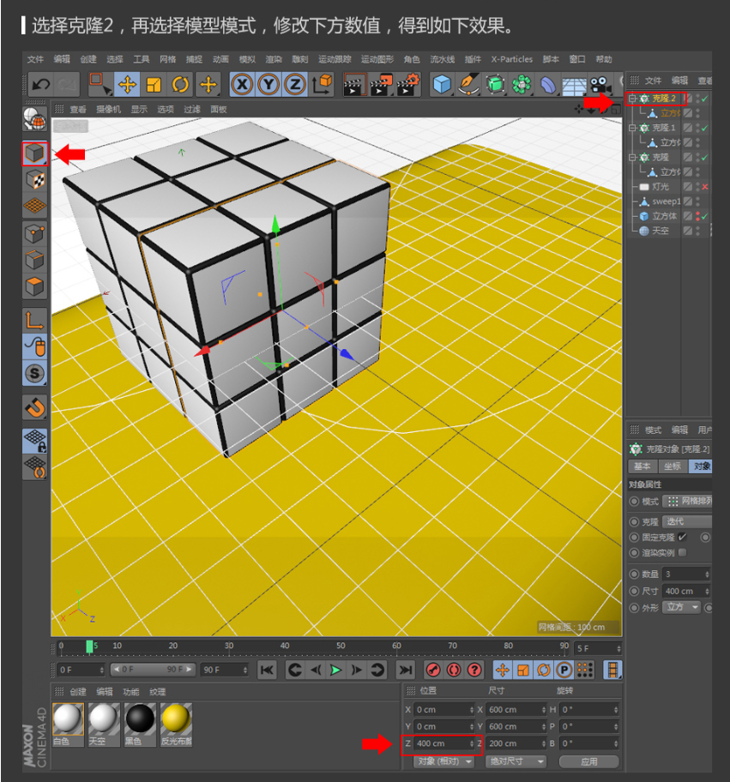Click the Cube primitive icon
The height and width of the screenshot is (782, 730).
[442, 84]
